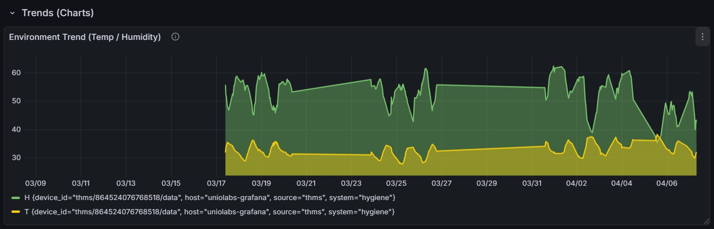Toggle the H humidity series legend label
714x229 pixels.
(x=210, y=197)
